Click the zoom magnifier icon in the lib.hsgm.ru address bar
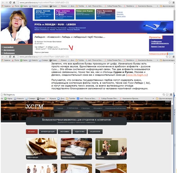Image resolution: width=177 pixels, height=173 pixels. [164, 94]
